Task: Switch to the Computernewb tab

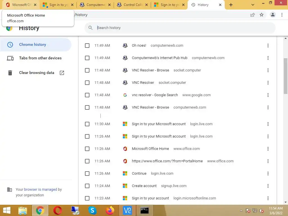Action: point(95,5)
